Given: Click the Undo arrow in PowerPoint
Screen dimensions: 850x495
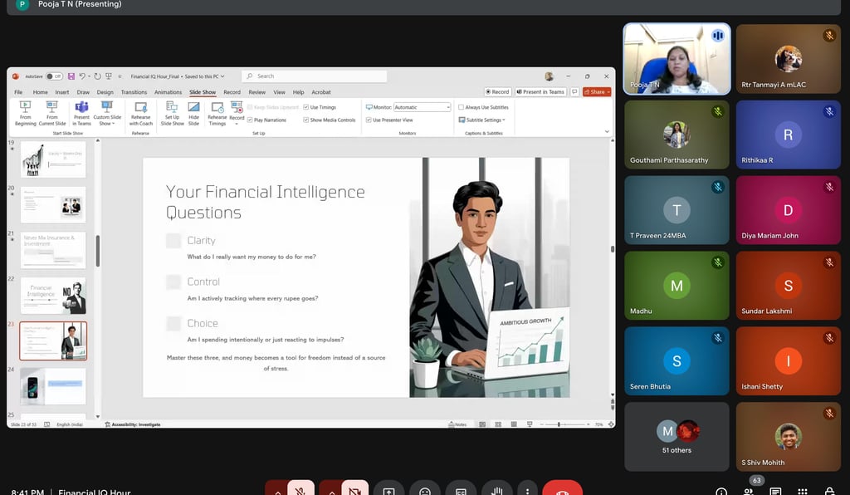Looking at the screenshot, I should coord(82,76).
